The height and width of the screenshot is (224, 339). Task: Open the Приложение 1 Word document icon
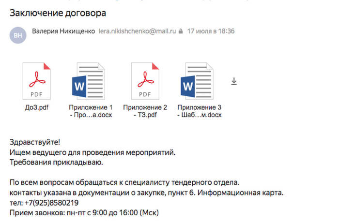pos(91,81)
